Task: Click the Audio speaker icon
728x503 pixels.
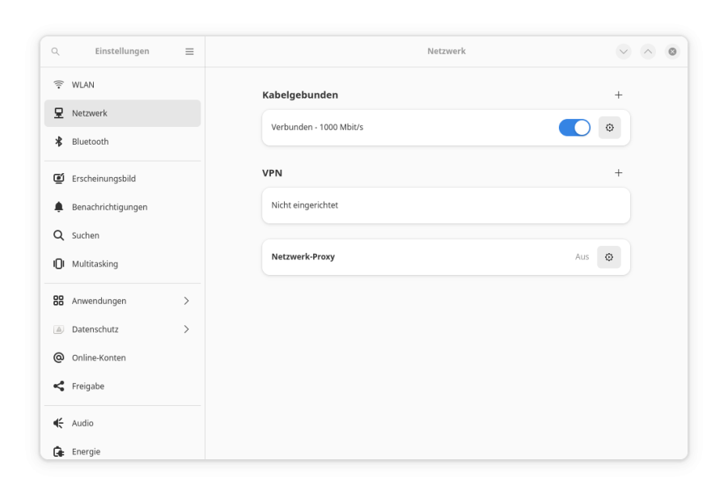Action: pyautogui.click(x=58, y=423)
